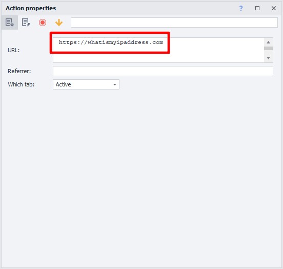The width and height of the screenshot is (283, 269).
Task: Open the document edit notes icon
Action: [26, 23]
